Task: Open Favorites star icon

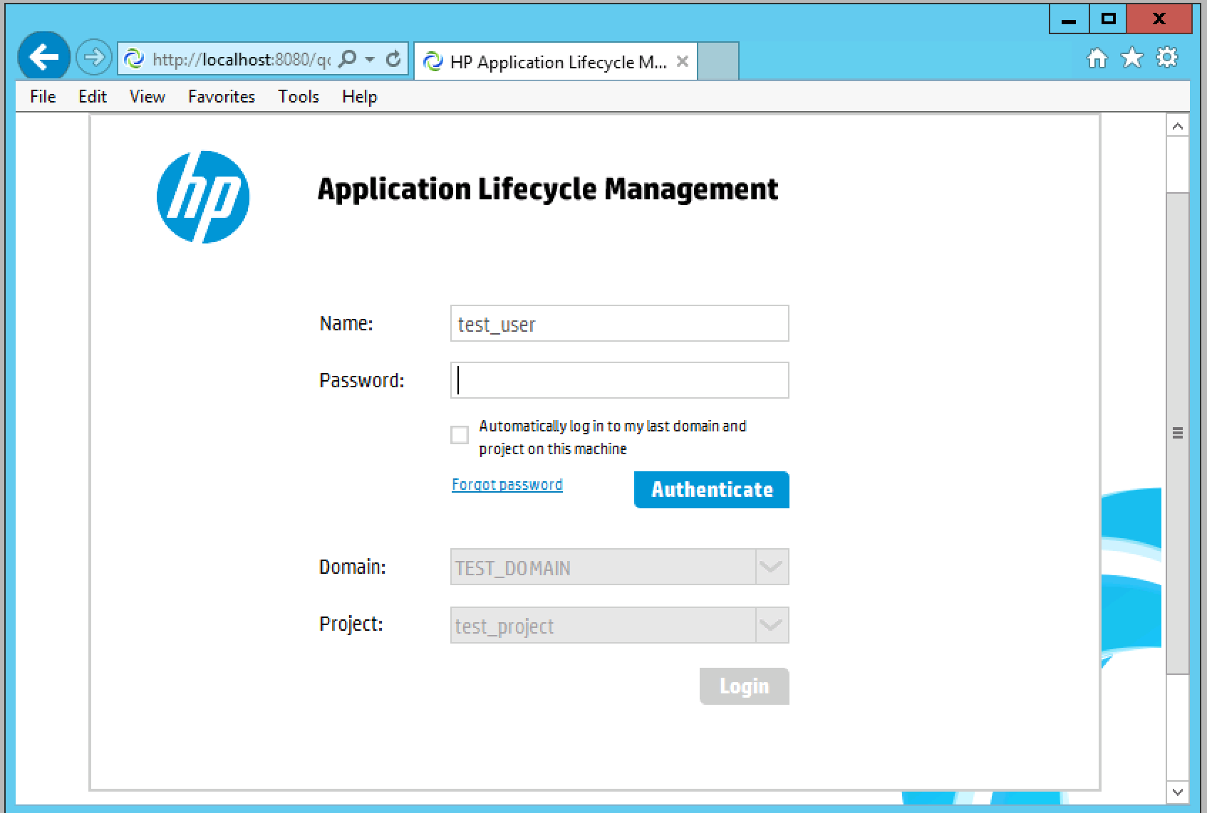Action: point(1131,58)
